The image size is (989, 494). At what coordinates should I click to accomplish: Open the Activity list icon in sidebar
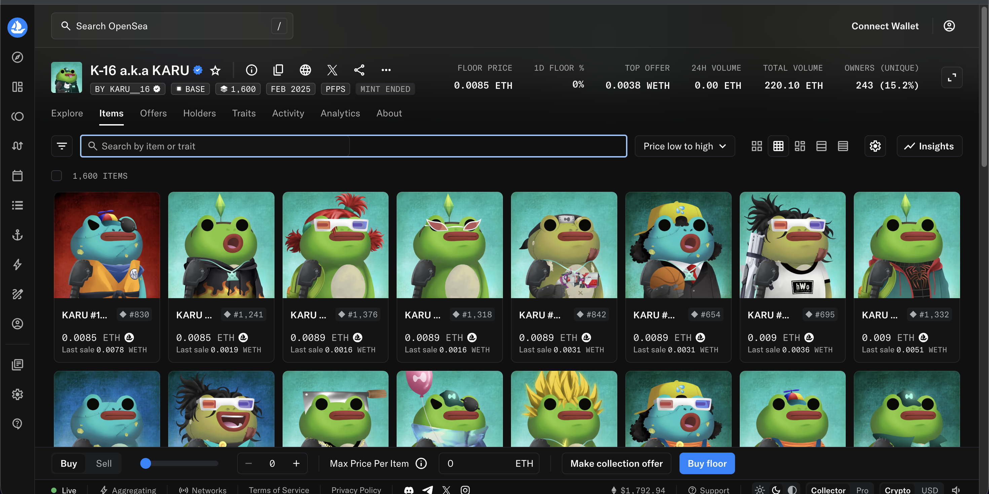[x=17, y=205]
